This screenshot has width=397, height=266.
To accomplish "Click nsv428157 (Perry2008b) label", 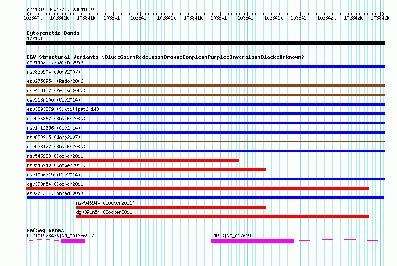I will [56, 90].
